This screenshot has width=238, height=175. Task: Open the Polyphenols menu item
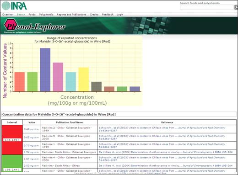[46, 15]
